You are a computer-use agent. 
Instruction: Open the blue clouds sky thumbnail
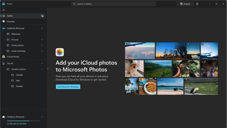[x=209, y=51]
